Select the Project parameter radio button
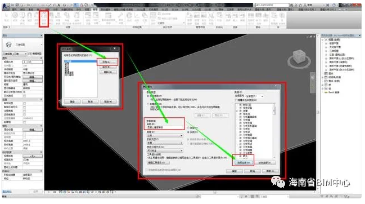Viewport: 365px width, 204px height. (x=148, y=96)
